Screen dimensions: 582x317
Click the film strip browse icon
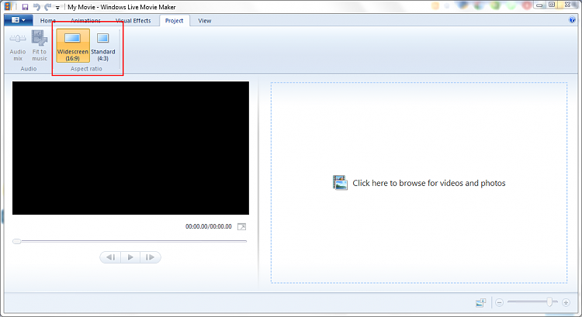coord(340,183)
